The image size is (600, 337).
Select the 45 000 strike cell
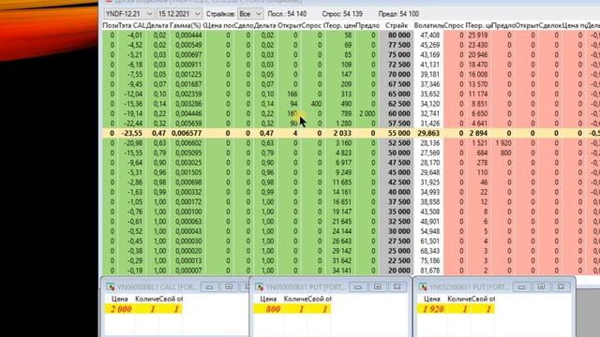coord(397,172)
